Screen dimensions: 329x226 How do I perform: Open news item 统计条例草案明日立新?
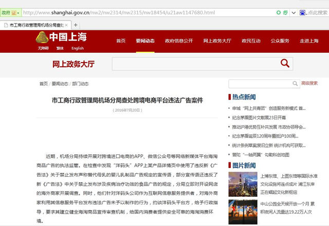click(269, 145)
